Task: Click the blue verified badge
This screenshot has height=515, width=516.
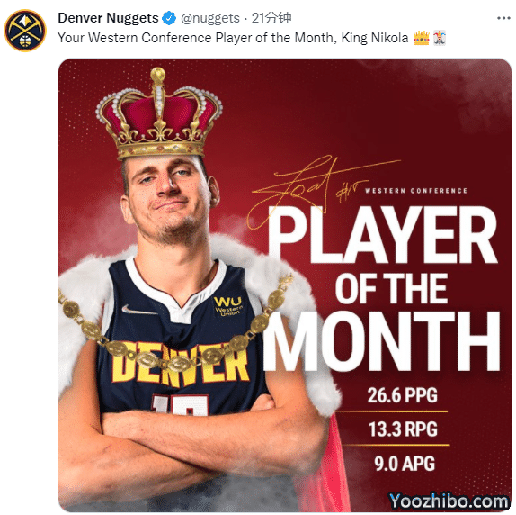Action: coord(169,18)
